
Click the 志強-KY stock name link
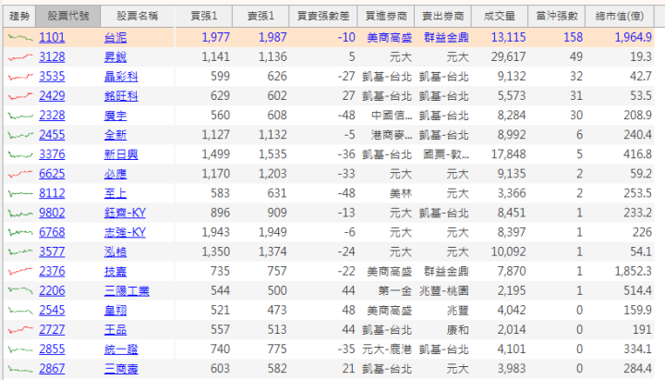pos(125,232)
